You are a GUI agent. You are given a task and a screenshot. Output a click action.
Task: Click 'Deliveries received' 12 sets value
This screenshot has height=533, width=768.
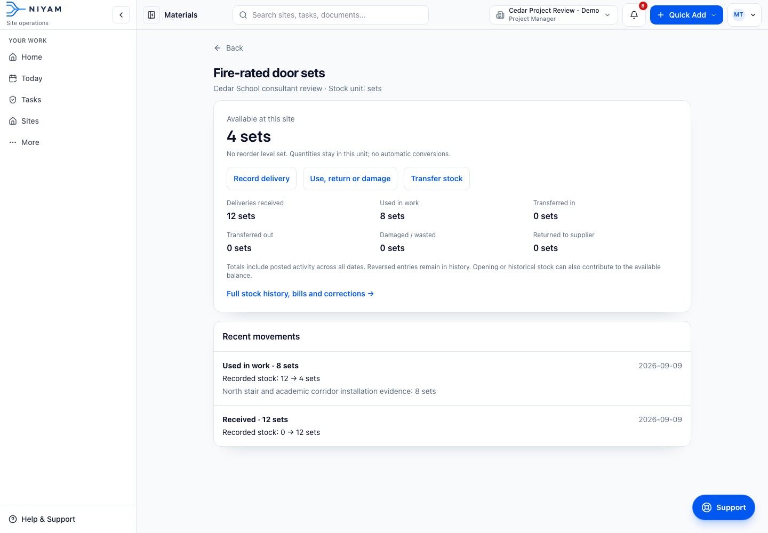241,216
